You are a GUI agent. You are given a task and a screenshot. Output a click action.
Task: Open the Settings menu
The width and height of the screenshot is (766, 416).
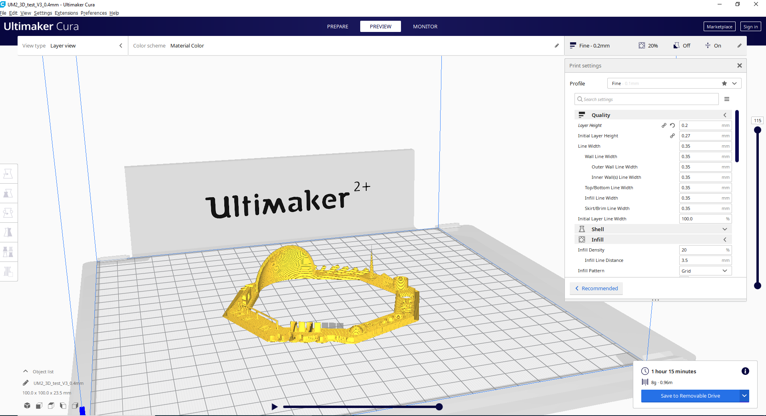click(43, 13)
